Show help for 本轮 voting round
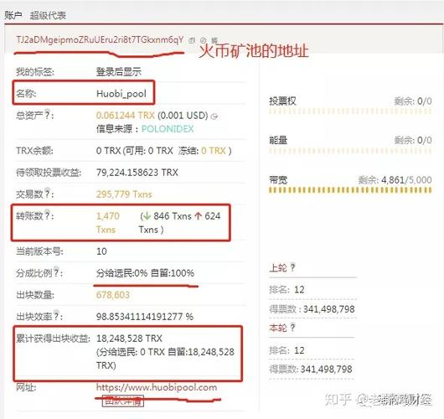This screenshot has height=419, width=444. 292,327
